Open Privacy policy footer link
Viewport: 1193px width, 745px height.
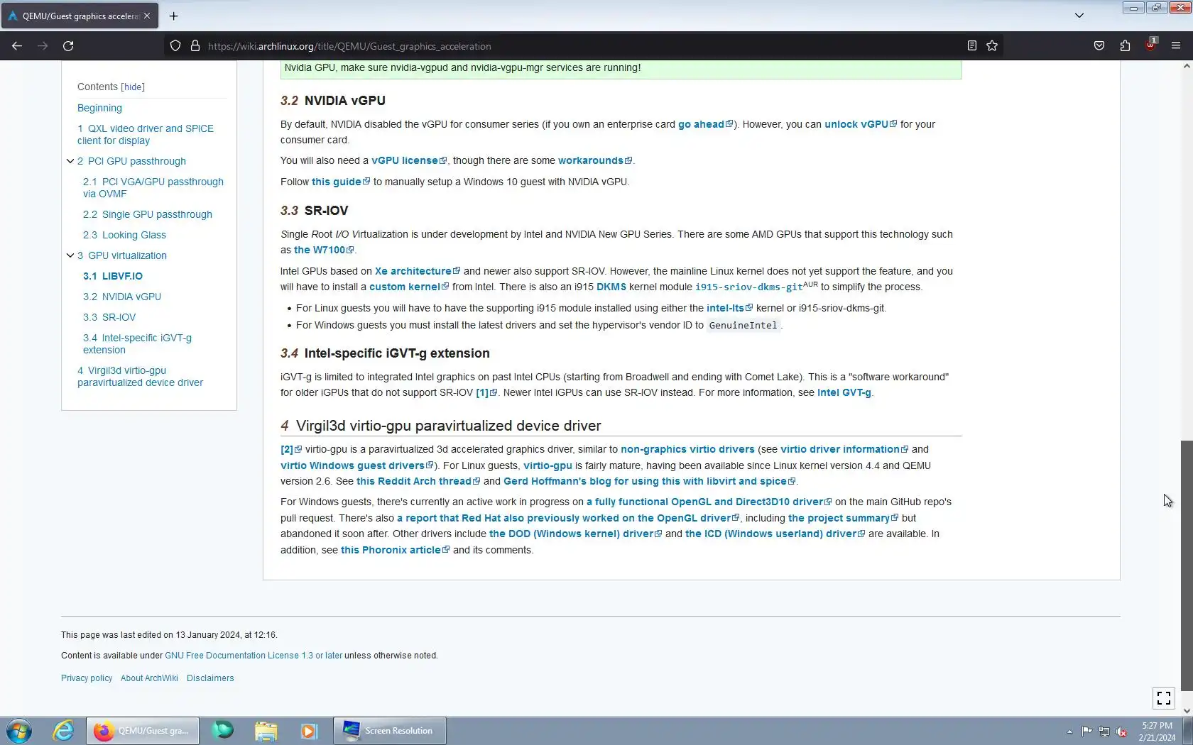click(87, 678)
